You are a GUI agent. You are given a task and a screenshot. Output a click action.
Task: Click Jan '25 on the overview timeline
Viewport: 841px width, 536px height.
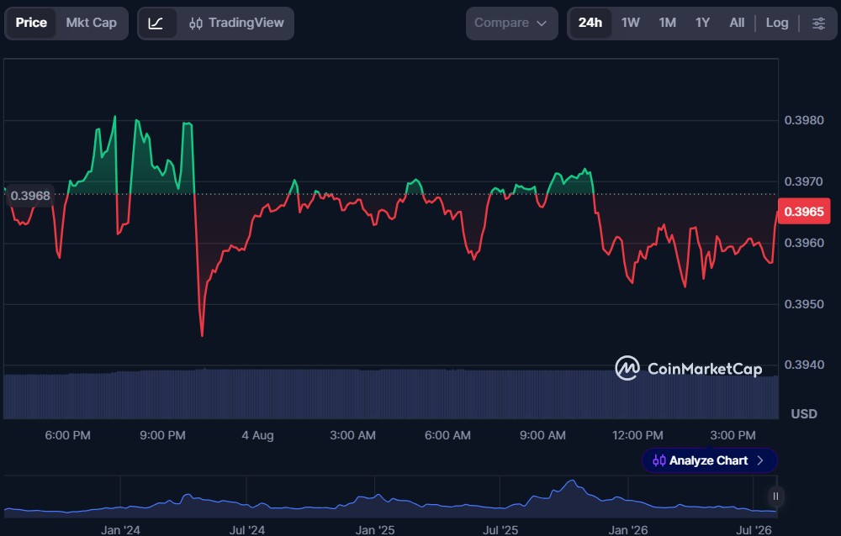375,530
